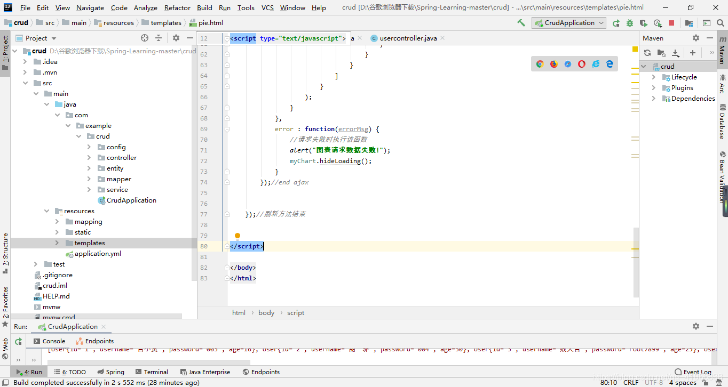Toggle tool window buttons at status bar corner
The image size is (728, 387).
5,382
